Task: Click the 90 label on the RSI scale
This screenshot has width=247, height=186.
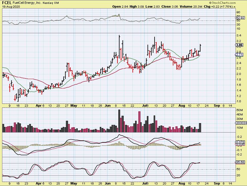Action: pyautogui.click(x=238, y=12)
